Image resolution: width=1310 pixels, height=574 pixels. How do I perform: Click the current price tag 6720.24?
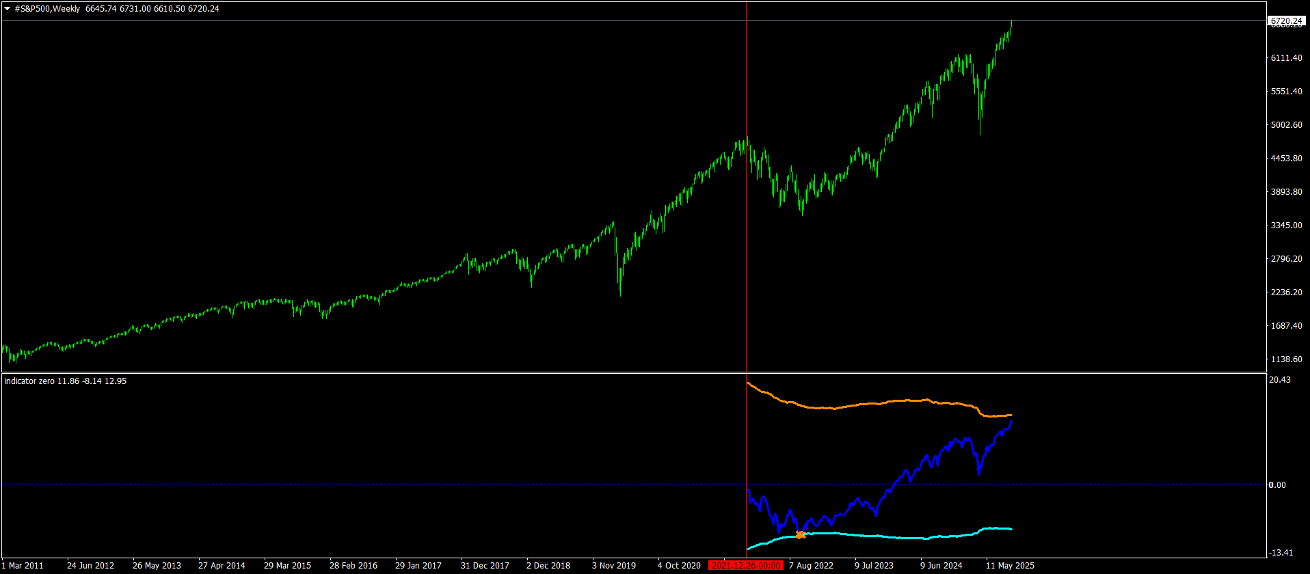pos(1285,21)
